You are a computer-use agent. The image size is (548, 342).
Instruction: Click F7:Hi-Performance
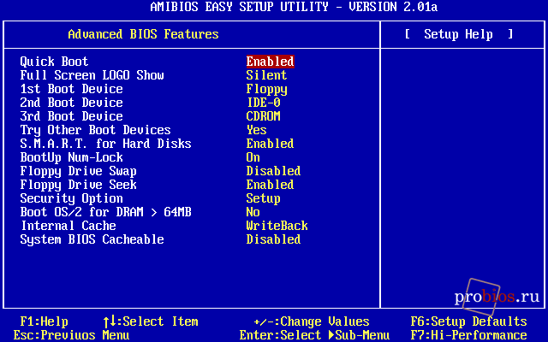coord(468,335)
